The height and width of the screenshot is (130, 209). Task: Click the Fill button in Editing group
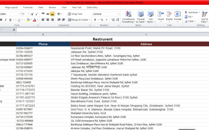click(x=189, y=17)
